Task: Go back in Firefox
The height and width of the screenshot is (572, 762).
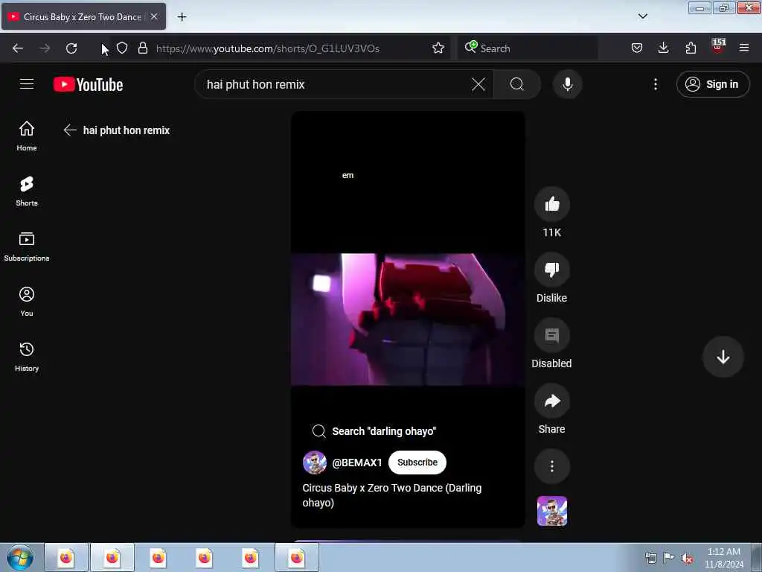Action: click(18, 48)
